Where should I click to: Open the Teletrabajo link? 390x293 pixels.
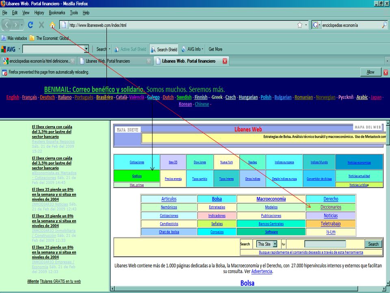tap(331, 223)
